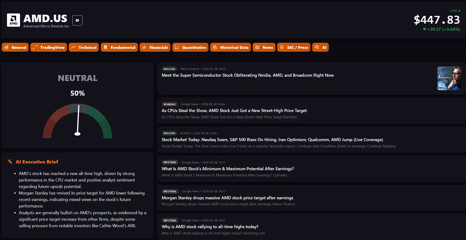
Task: Open the Technical tab
Action: (84, 47)
